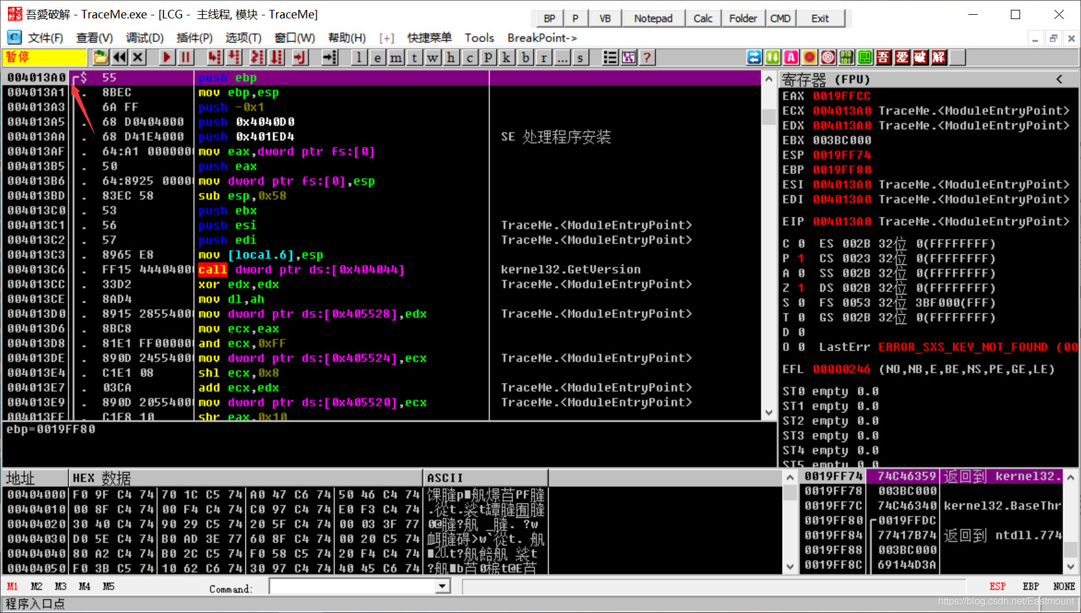Image resolution: width=1081 pixels, height=613 pixels.
Task: Open the 查看(V) menu
Action: [x=95, y=38]
